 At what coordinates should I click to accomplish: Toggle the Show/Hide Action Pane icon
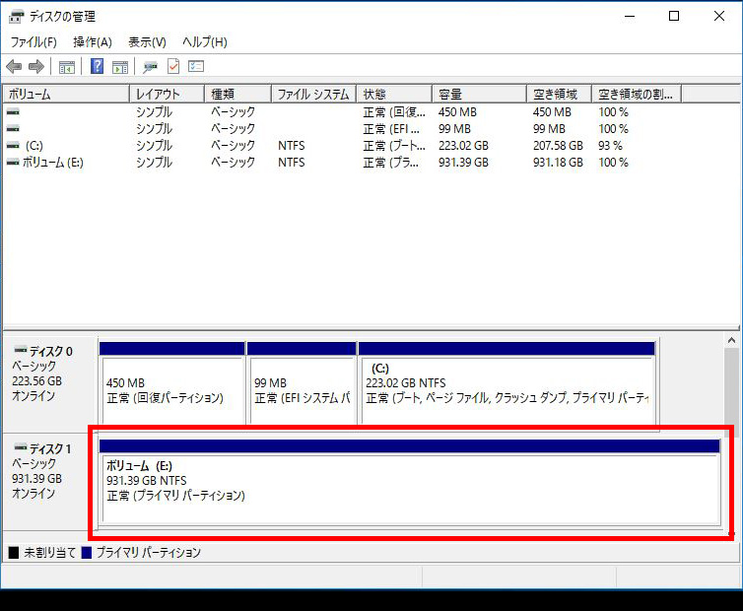pyautogui.click(x=120, y=67)
